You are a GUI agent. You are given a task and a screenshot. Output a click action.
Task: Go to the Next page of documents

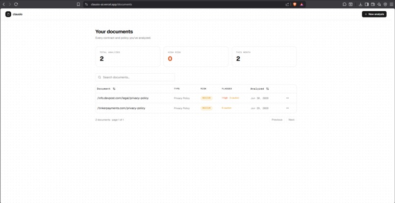point(292,120)
